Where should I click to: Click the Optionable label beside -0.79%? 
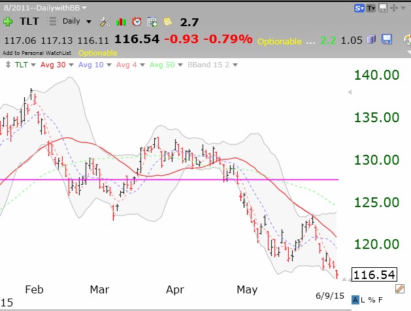280,41
